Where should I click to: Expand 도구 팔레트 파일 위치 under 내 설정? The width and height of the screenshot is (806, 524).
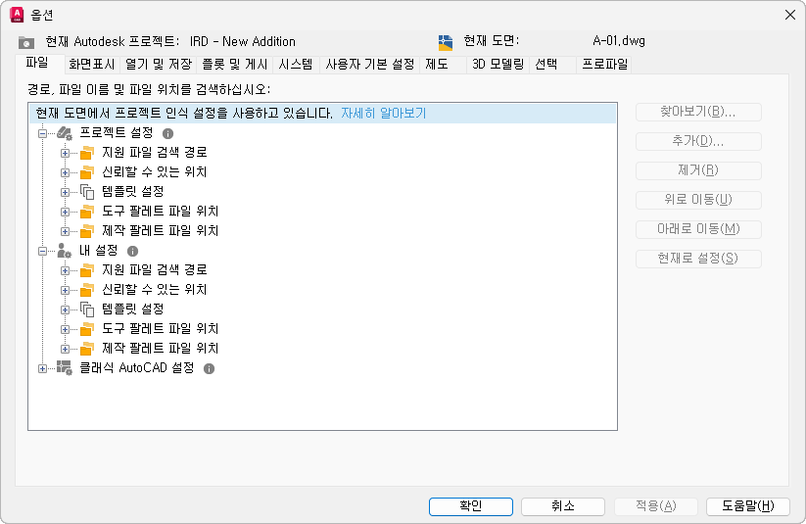[65, 329]
